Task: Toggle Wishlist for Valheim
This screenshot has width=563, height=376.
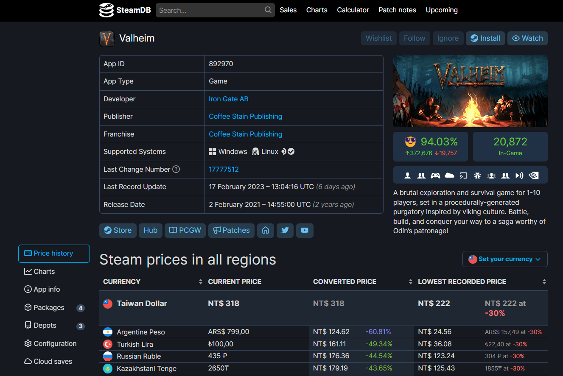Action: coord(379,38)
